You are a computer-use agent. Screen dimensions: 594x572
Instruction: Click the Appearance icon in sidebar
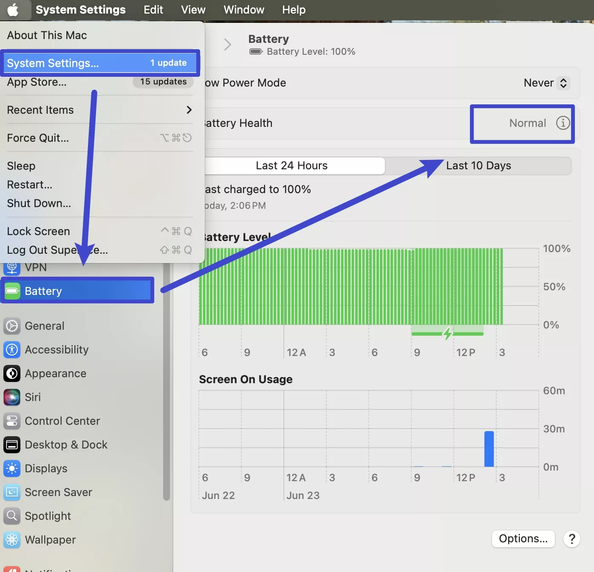tap(12, 373)
